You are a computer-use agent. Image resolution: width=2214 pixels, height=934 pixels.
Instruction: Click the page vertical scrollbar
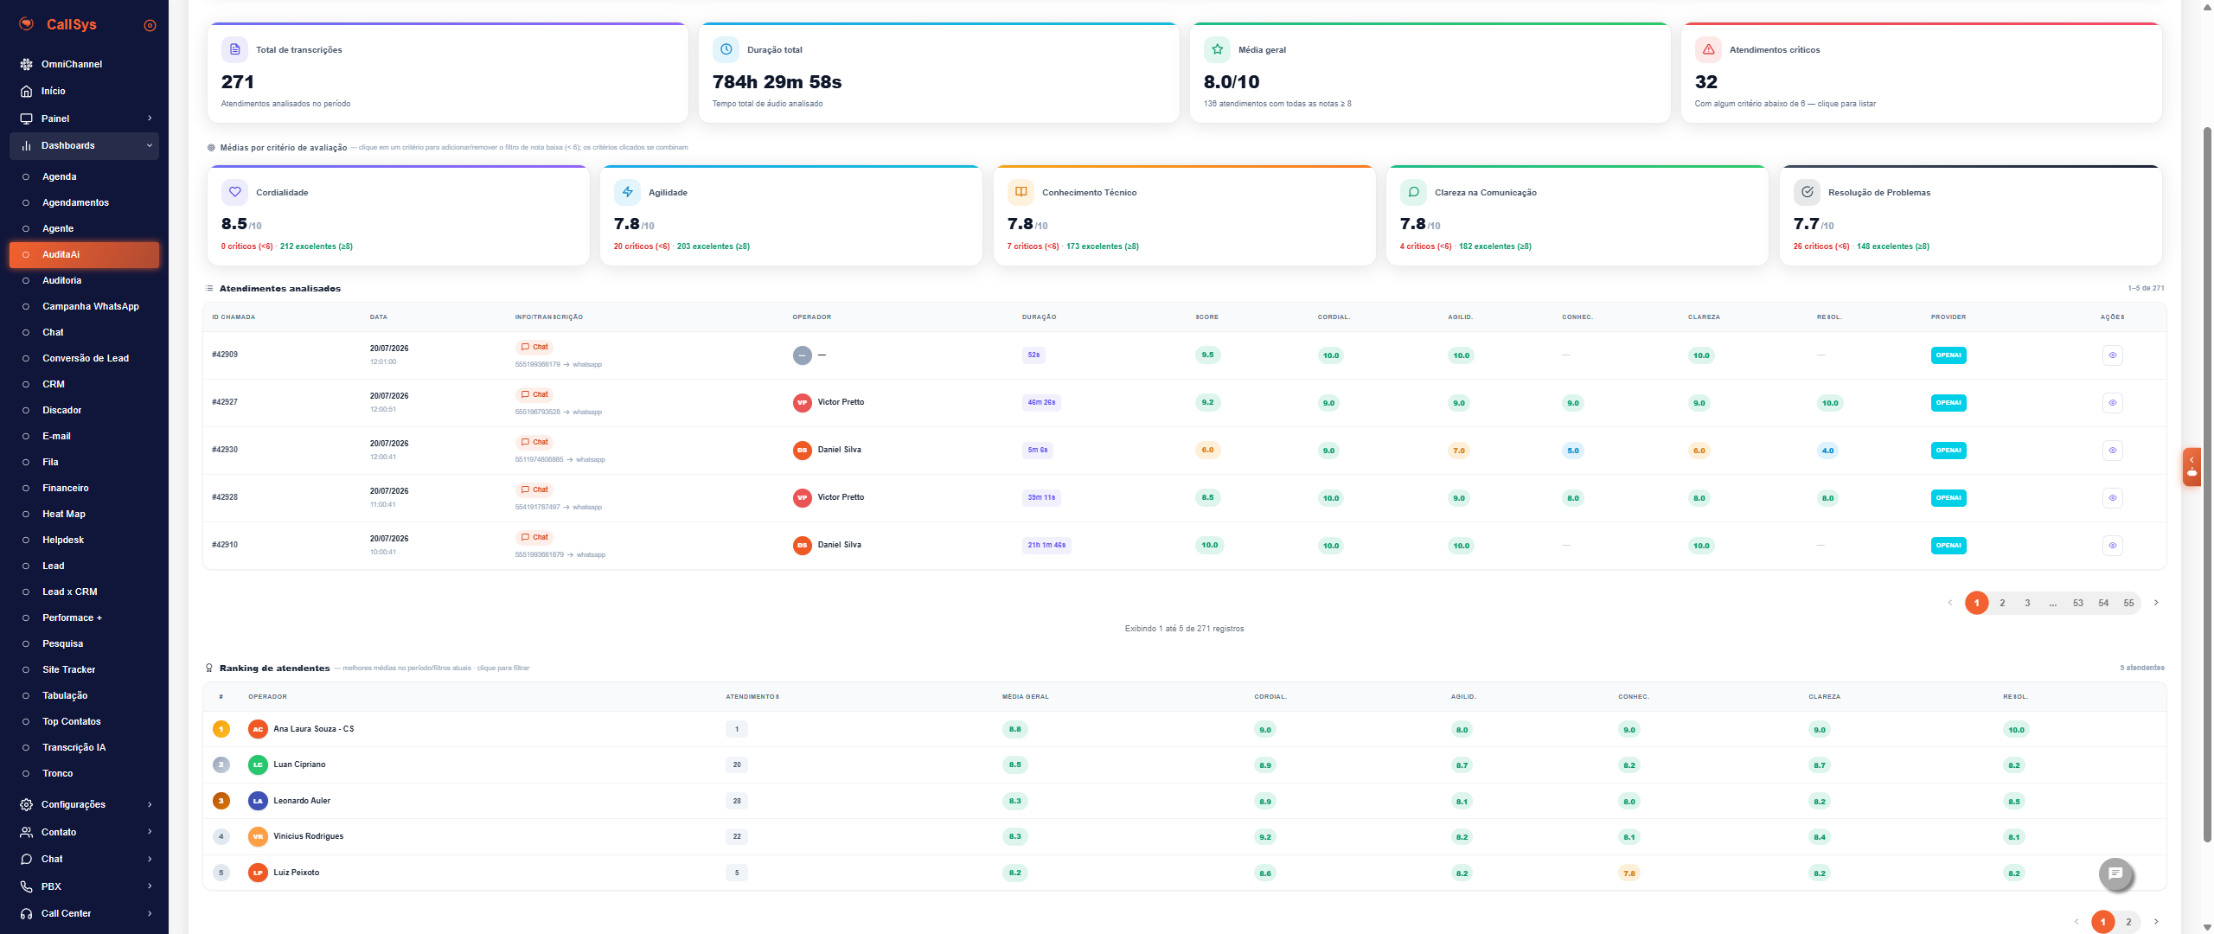click(x=2206, y=484)
